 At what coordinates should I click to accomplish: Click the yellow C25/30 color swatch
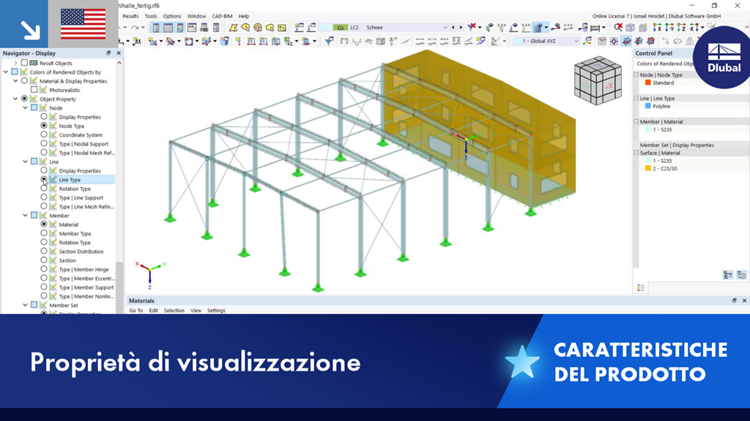pos(647,170)
